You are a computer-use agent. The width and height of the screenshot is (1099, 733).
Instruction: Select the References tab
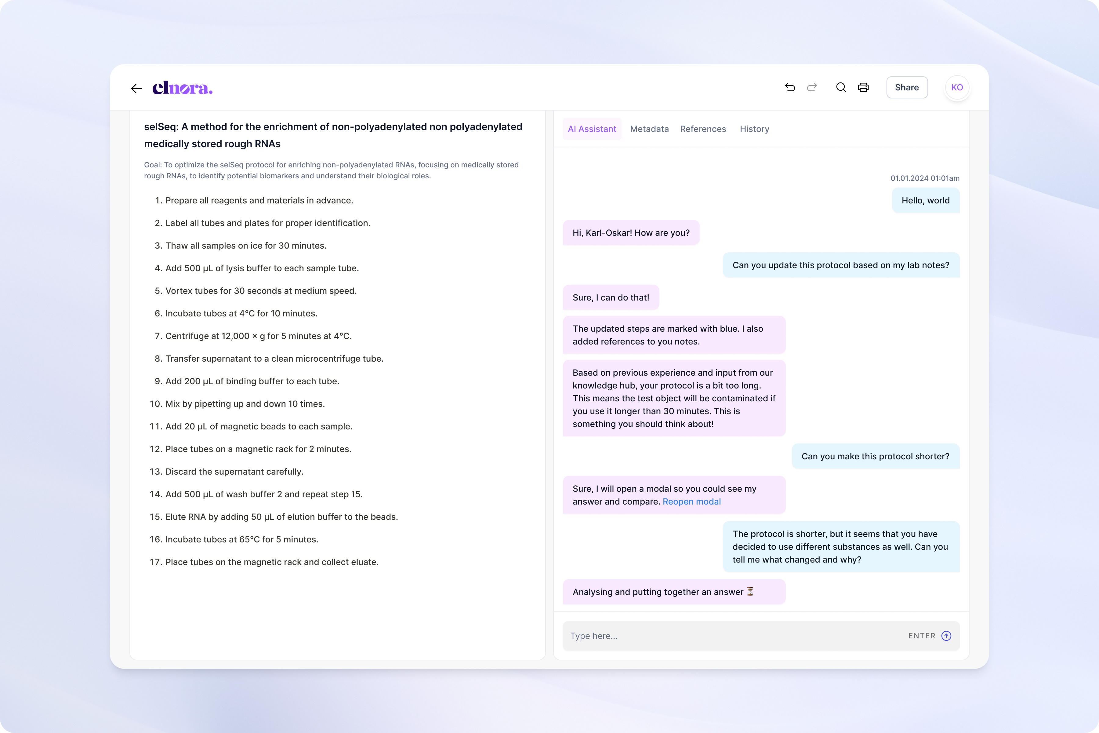(x=703, y=129)
